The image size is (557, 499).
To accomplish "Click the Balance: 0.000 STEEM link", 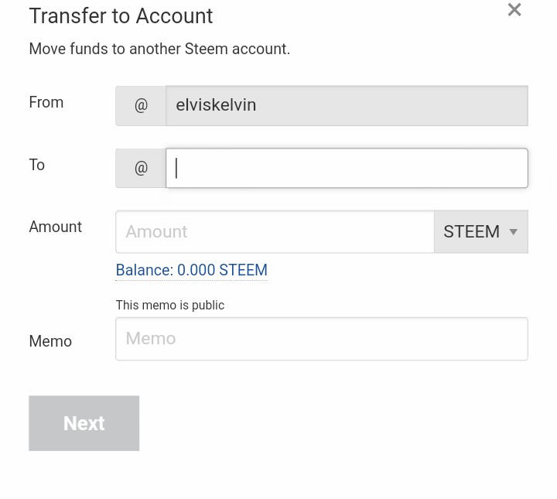I will [x=191, y=270].
